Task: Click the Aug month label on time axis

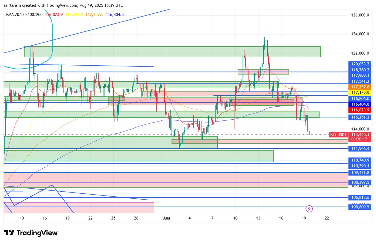Action: pos(167,218)
